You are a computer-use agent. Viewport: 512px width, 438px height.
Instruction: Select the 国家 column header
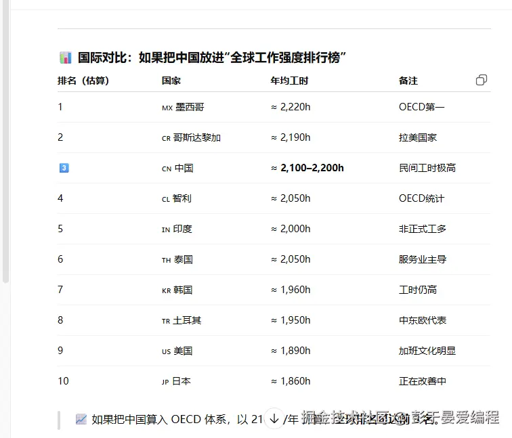click(171, 81)
